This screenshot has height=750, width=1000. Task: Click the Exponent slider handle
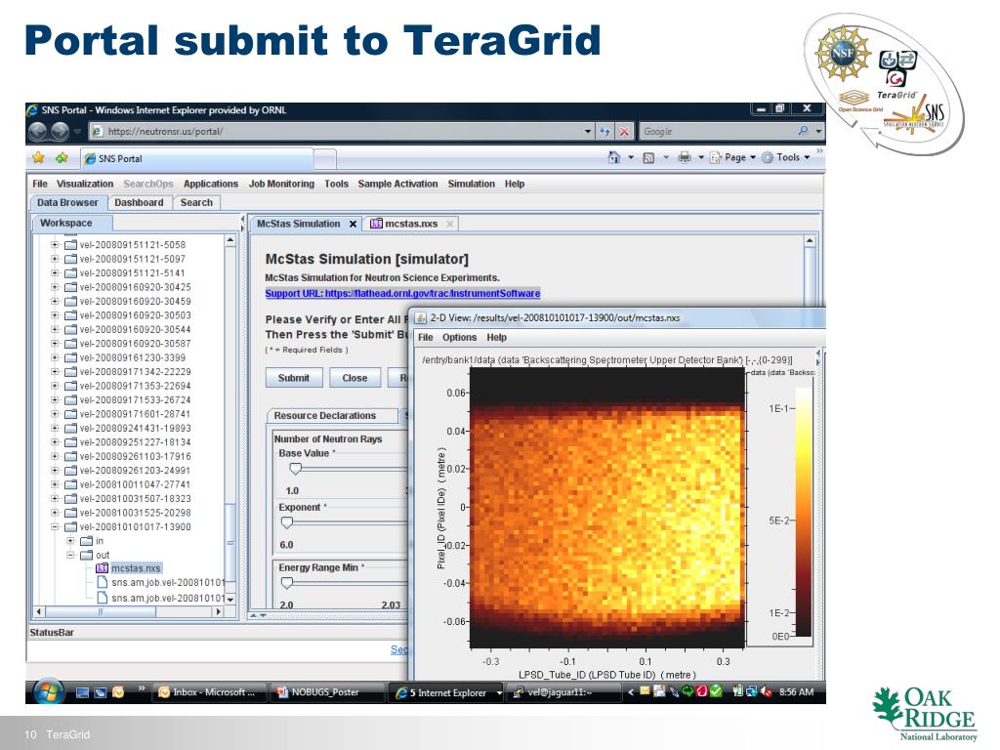287,523
